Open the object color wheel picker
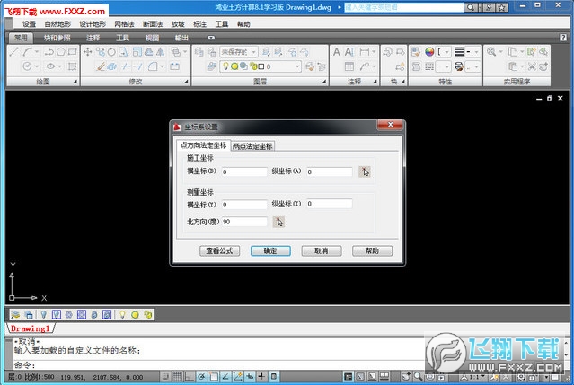The width and height of the screenshot is (574, 385). (429, 52)
